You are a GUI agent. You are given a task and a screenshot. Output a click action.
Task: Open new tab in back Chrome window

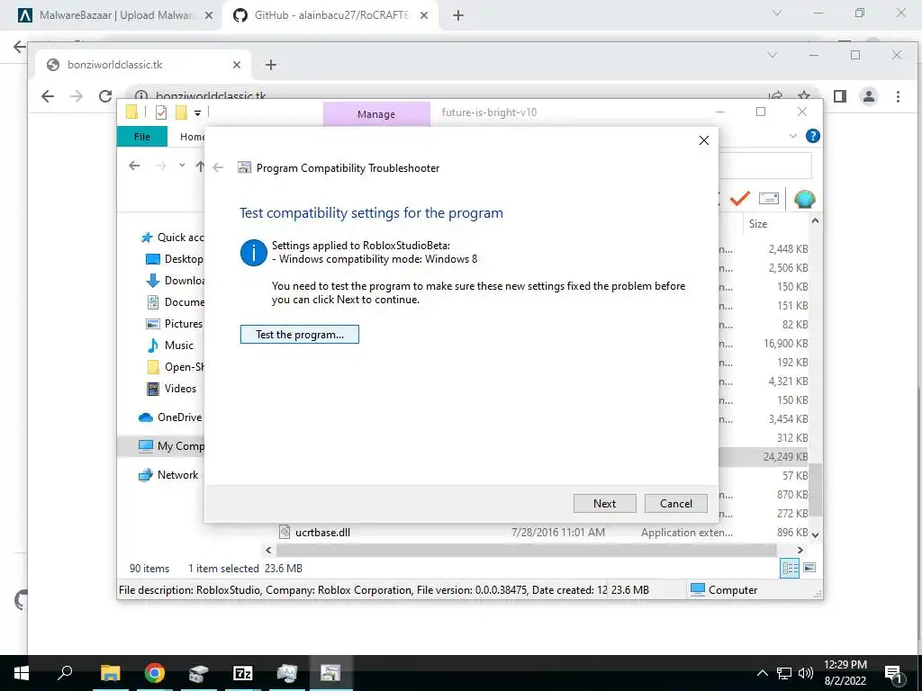point(458,16)
